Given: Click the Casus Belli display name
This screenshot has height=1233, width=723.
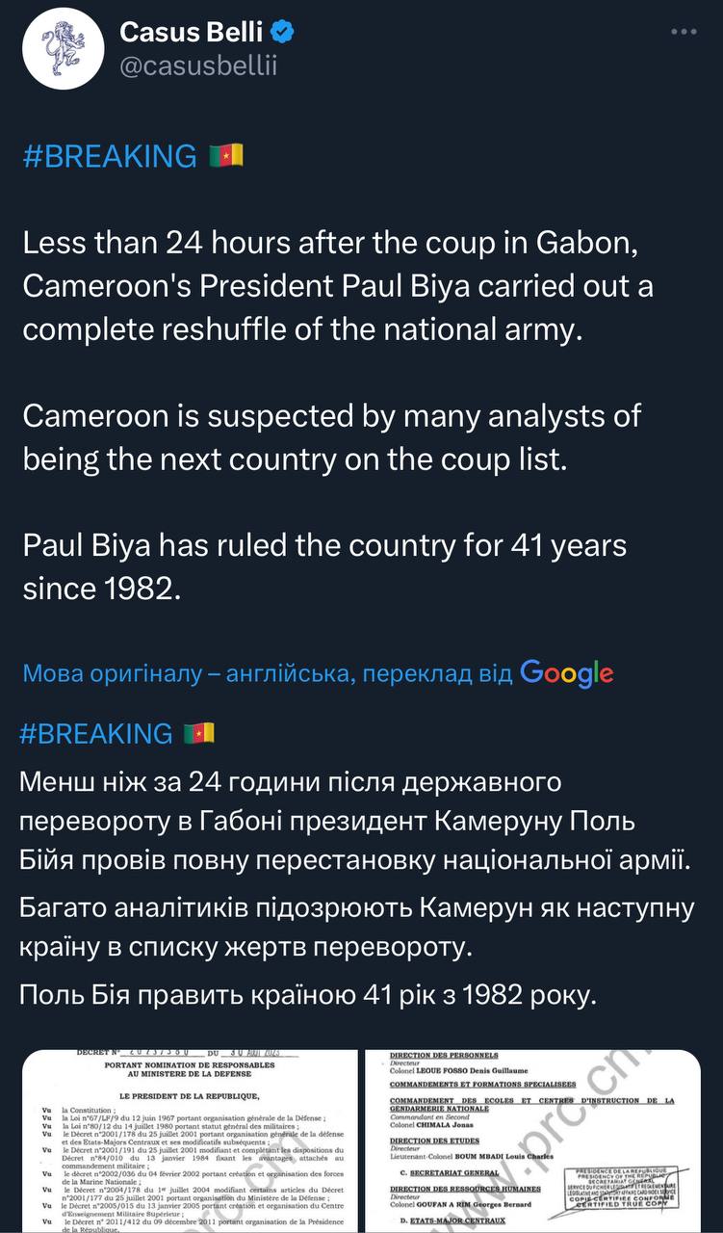Looking at the screenshot, I should (x=191, y=33).
